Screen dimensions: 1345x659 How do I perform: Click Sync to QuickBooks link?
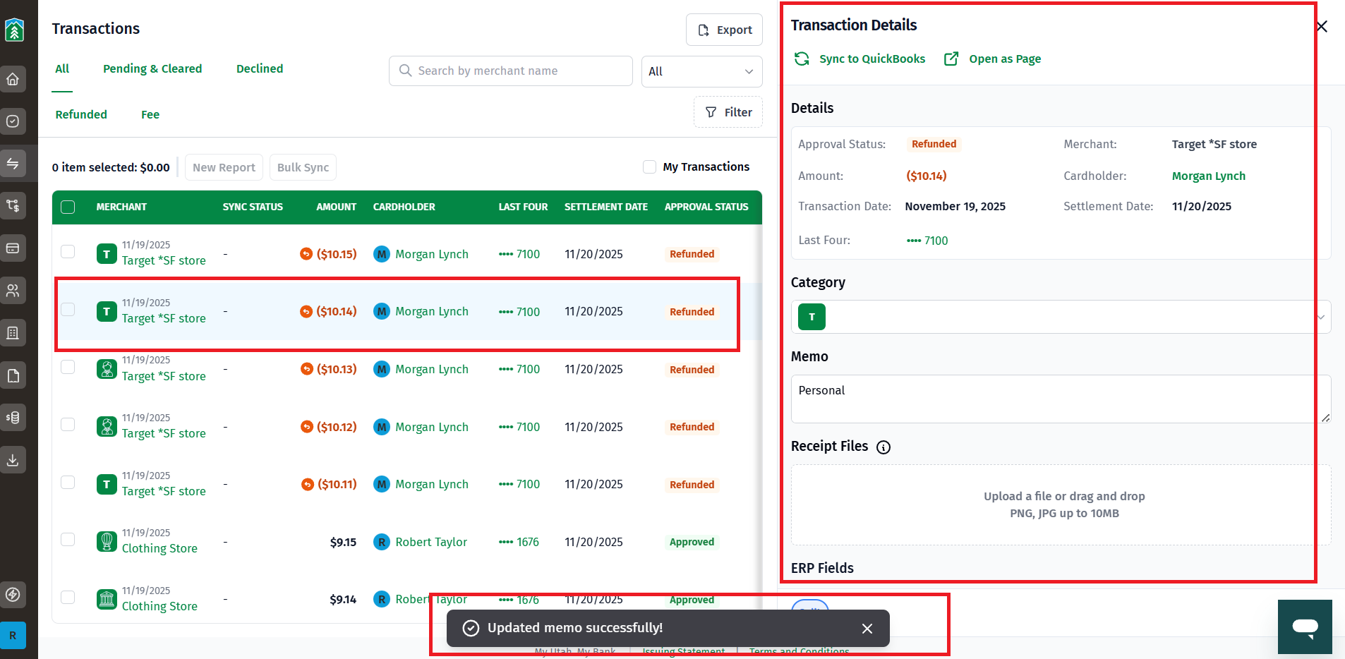872,59
